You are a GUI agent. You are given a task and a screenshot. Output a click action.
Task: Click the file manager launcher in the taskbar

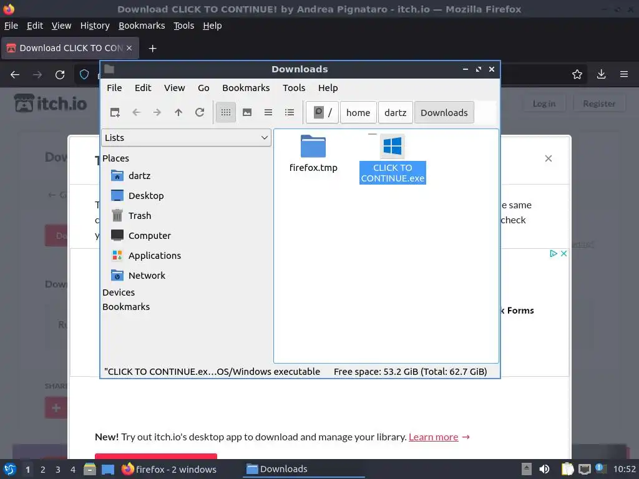90,469
